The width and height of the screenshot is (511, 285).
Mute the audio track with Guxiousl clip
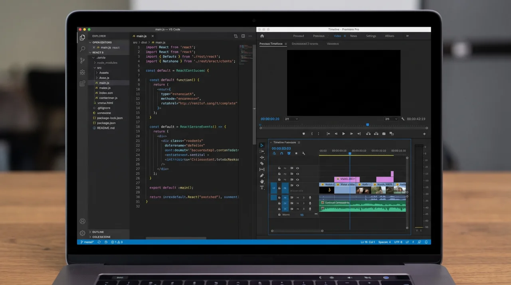(x=298, y=203)
